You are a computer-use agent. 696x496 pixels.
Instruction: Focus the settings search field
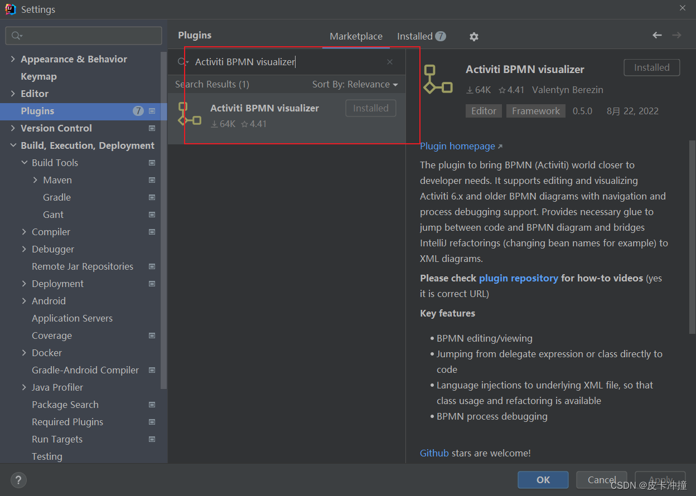(84, 36)
